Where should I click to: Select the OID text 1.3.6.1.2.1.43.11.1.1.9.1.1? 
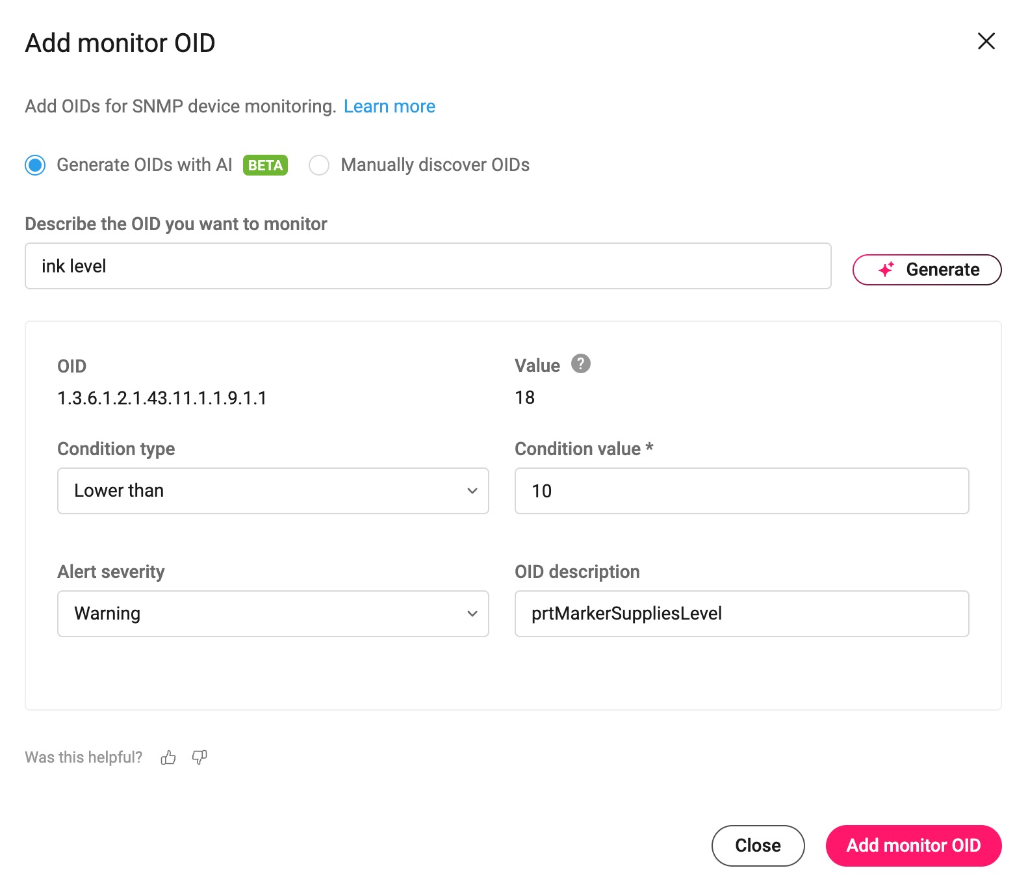click(x=162, y=398)
